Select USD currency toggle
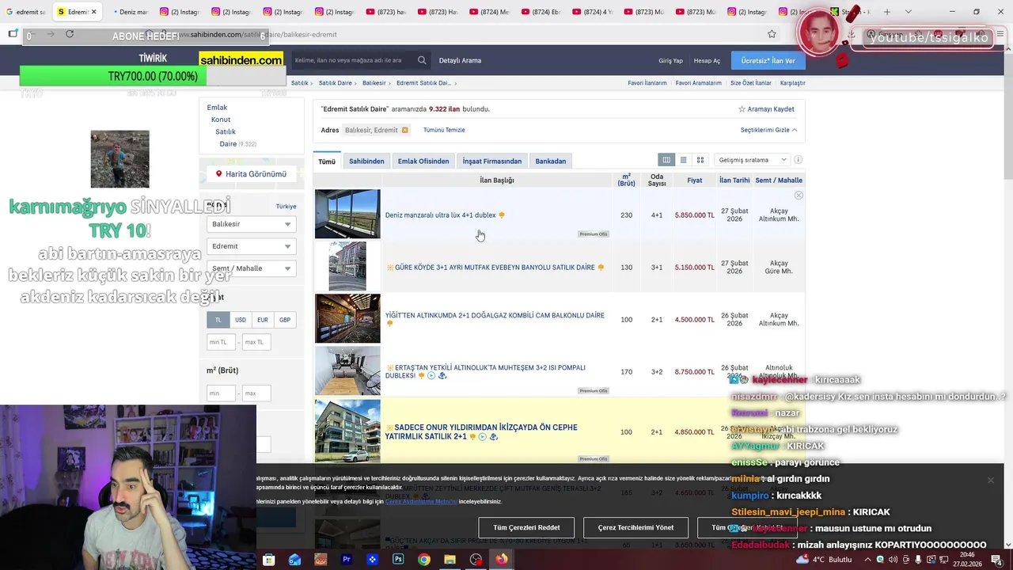 click(x=241, y=320)
